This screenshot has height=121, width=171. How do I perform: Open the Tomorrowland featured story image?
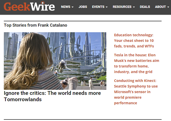tap(55, 61)
